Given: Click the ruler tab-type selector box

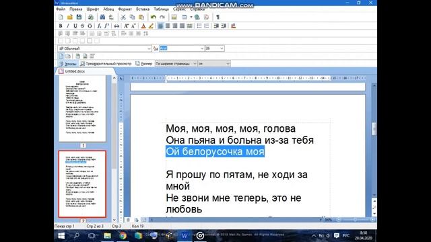Looking at the screenshot, I should (121, 79).
